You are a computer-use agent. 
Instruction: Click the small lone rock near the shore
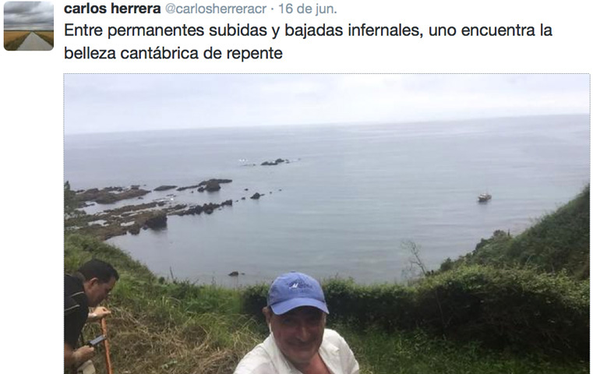coord(234,273)
